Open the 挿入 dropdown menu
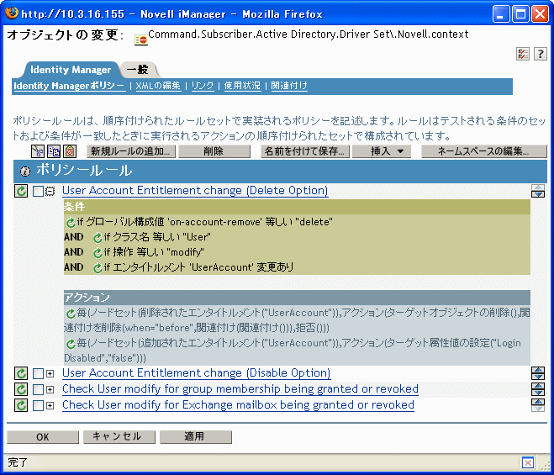This screenshot has height=475, width=554. coord(382,151)
